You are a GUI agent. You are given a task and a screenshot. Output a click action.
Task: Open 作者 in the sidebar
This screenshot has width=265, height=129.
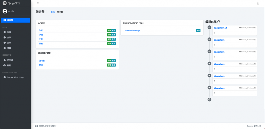(15, 32)
